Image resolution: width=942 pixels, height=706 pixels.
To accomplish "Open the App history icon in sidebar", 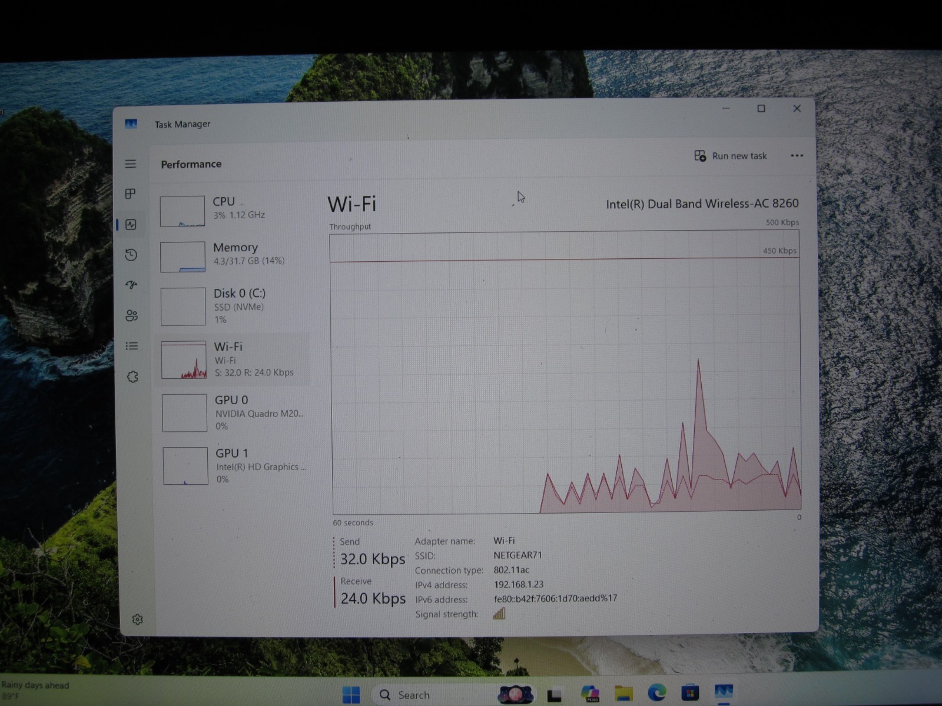I will (131, 255).
